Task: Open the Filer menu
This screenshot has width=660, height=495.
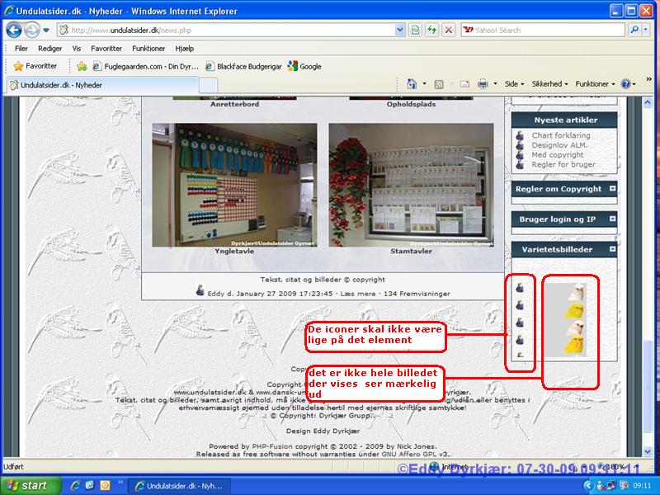Action: pos(21,49)
